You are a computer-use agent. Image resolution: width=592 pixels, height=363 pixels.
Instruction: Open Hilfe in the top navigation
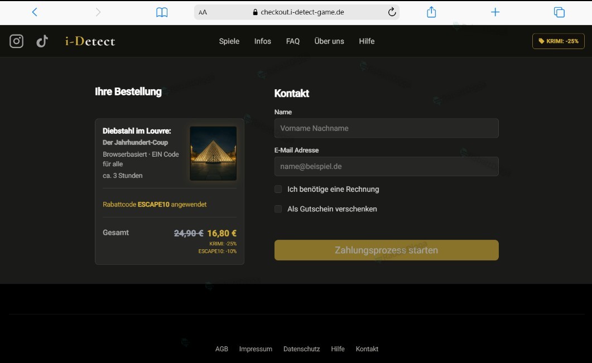pyautogui.click(x=367, y=41)
